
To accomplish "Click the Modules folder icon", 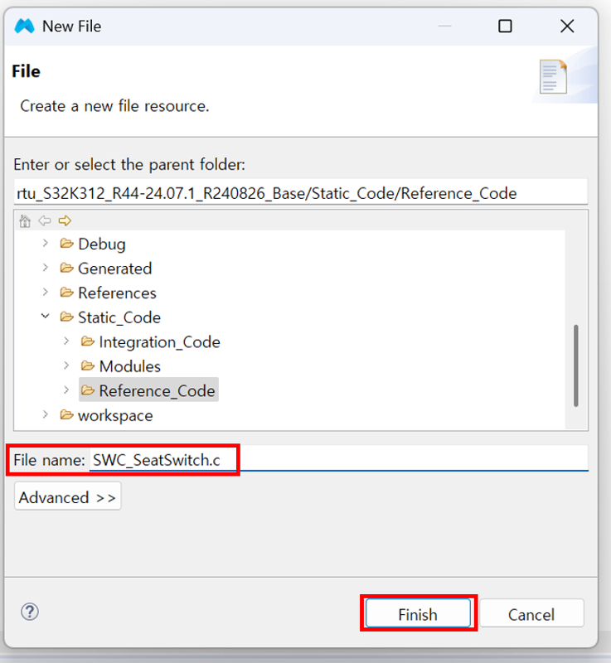I will coord(88,366).
